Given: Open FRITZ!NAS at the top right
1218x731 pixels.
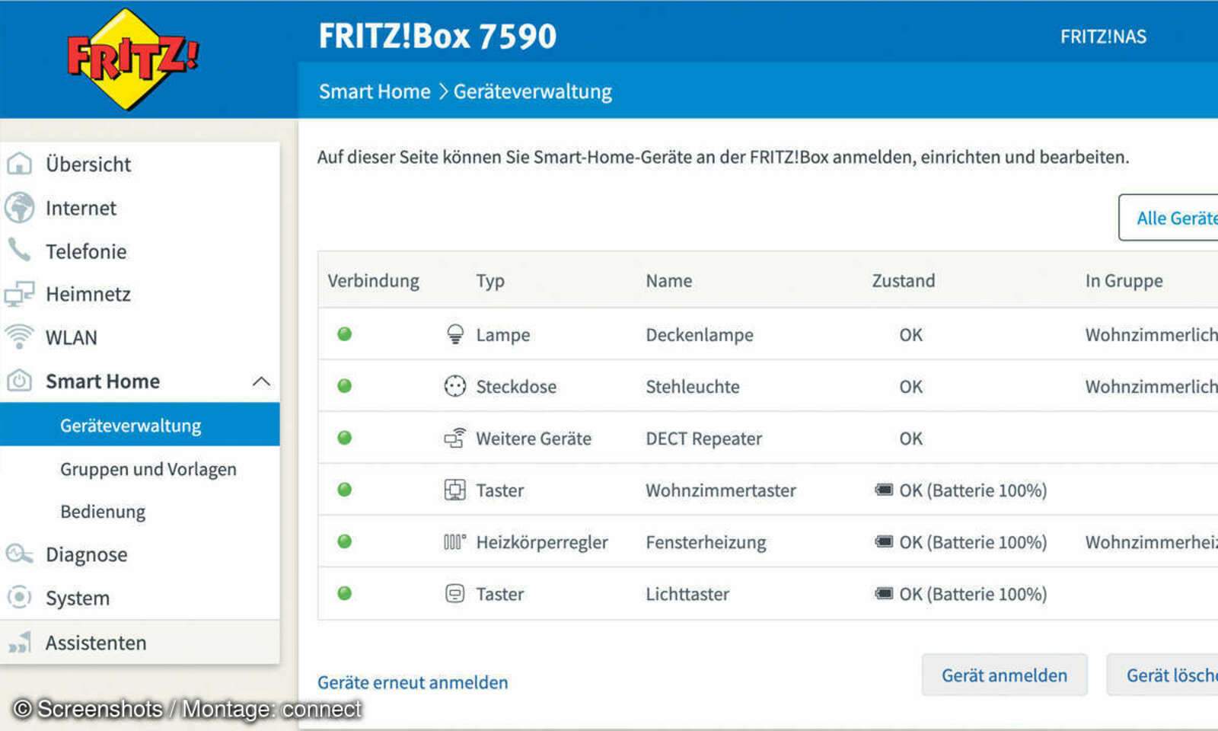Looking at the screenshot, I should coord(1103,36).
